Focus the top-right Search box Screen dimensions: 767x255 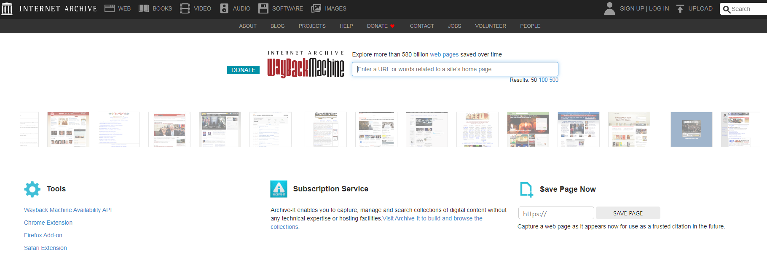744,9
